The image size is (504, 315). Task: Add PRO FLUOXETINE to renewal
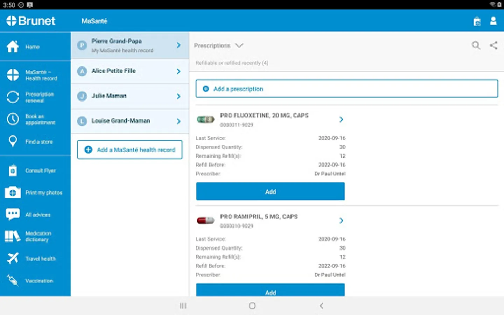coord(270,191)
